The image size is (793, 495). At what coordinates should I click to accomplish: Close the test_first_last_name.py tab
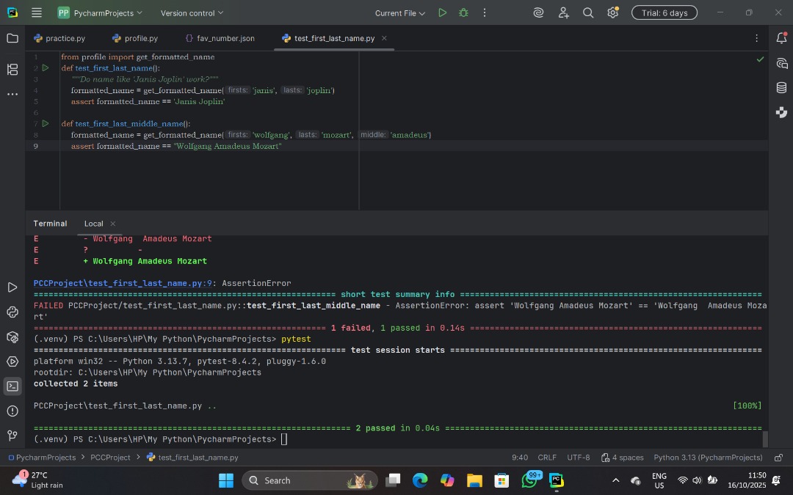(384, 38)
